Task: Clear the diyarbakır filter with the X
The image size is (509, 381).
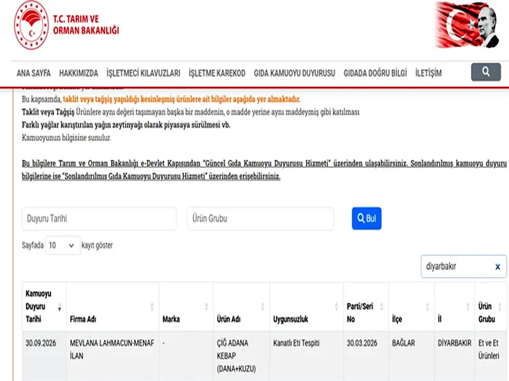Action: tap(498, 267)
